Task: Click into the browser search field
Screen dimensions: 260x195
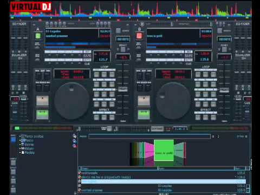Action: coord(149,136)
